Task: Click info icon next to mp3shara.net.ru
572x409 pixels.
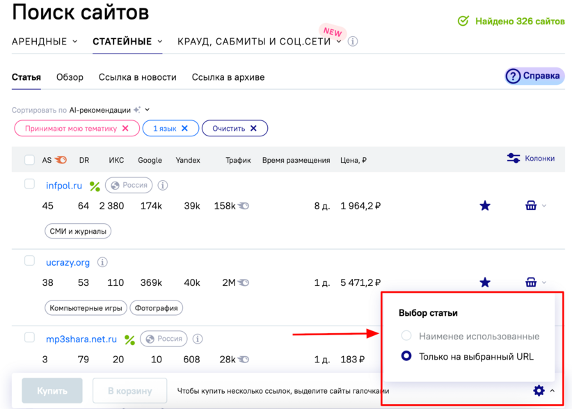Action: coord(198,339)
